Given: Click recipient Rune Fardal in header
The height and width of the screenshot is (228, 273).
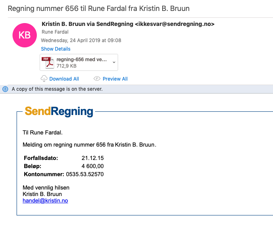Looking at the screenshot, I should click(x=55, y=32).
